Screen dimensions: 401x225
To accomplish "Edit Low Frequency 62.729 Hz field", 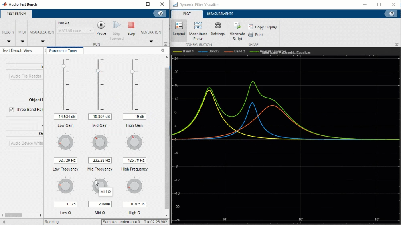I will pyautogui.click(x=65, y=161).
